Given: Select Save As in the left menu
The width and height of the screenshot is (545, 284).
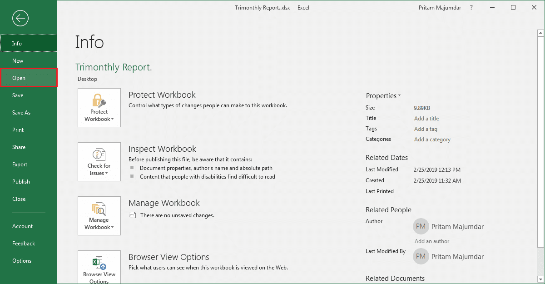Looking at the screenshot, I should coord(29,113).
